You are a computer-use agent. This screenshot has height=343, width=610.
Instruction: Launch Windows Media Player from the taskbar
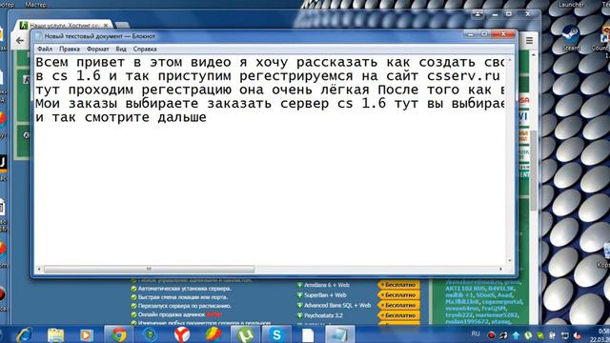[87, 334]
